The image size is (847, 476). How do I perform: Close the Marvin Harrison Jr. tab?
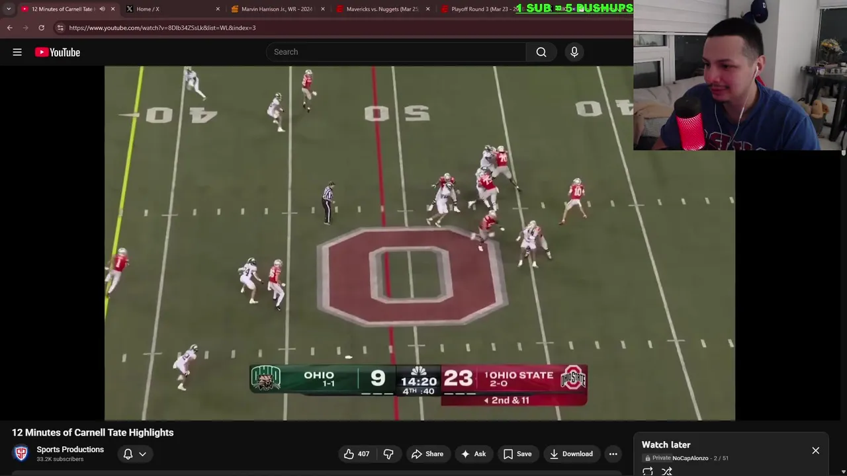click(x=323, y=9)
